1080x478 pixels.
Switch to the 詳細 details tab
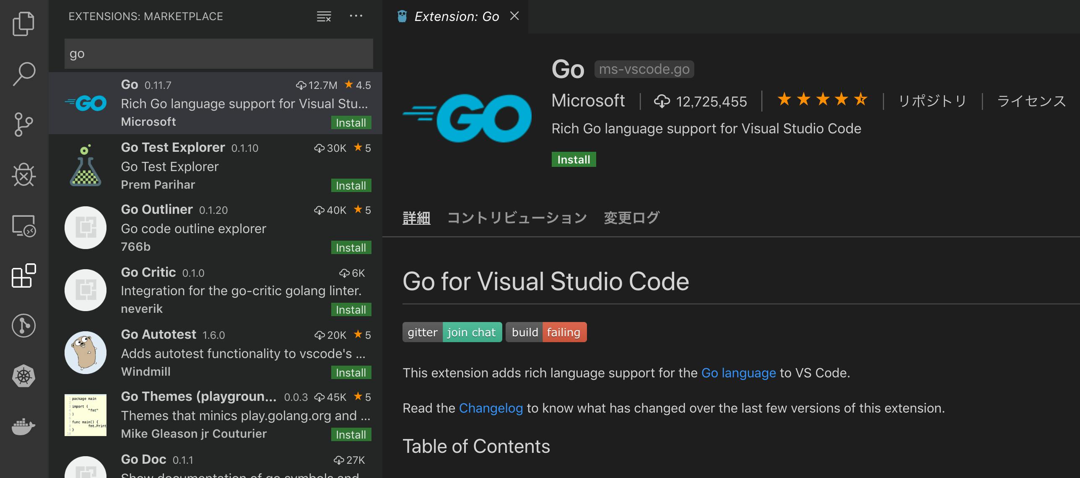click(x=416, y=218)
